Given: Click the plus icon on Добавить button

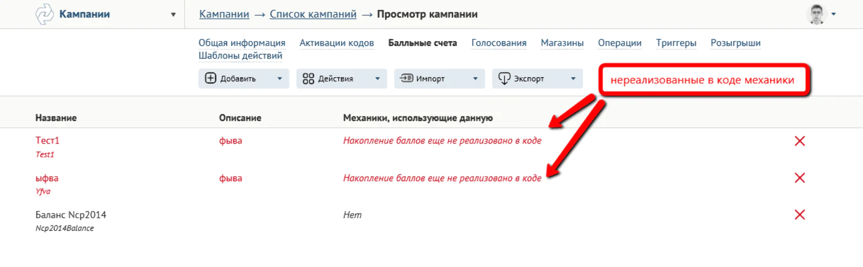Looking at the screenshot, I should click(211, 78).
